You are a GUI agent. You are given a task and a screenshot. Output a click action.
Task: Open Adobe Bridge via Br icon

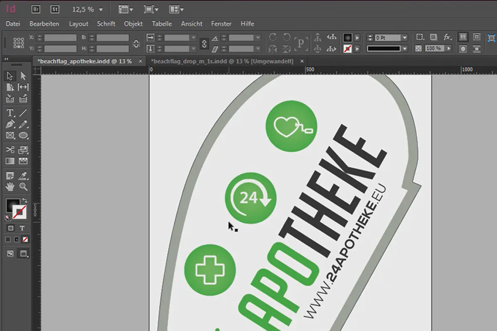(x=36, y=9)
